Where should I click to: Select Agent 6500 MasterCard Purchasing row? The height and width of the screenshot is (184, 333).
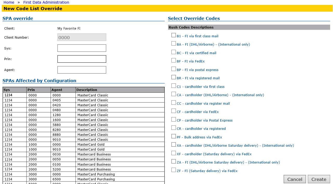click(84, 179)
